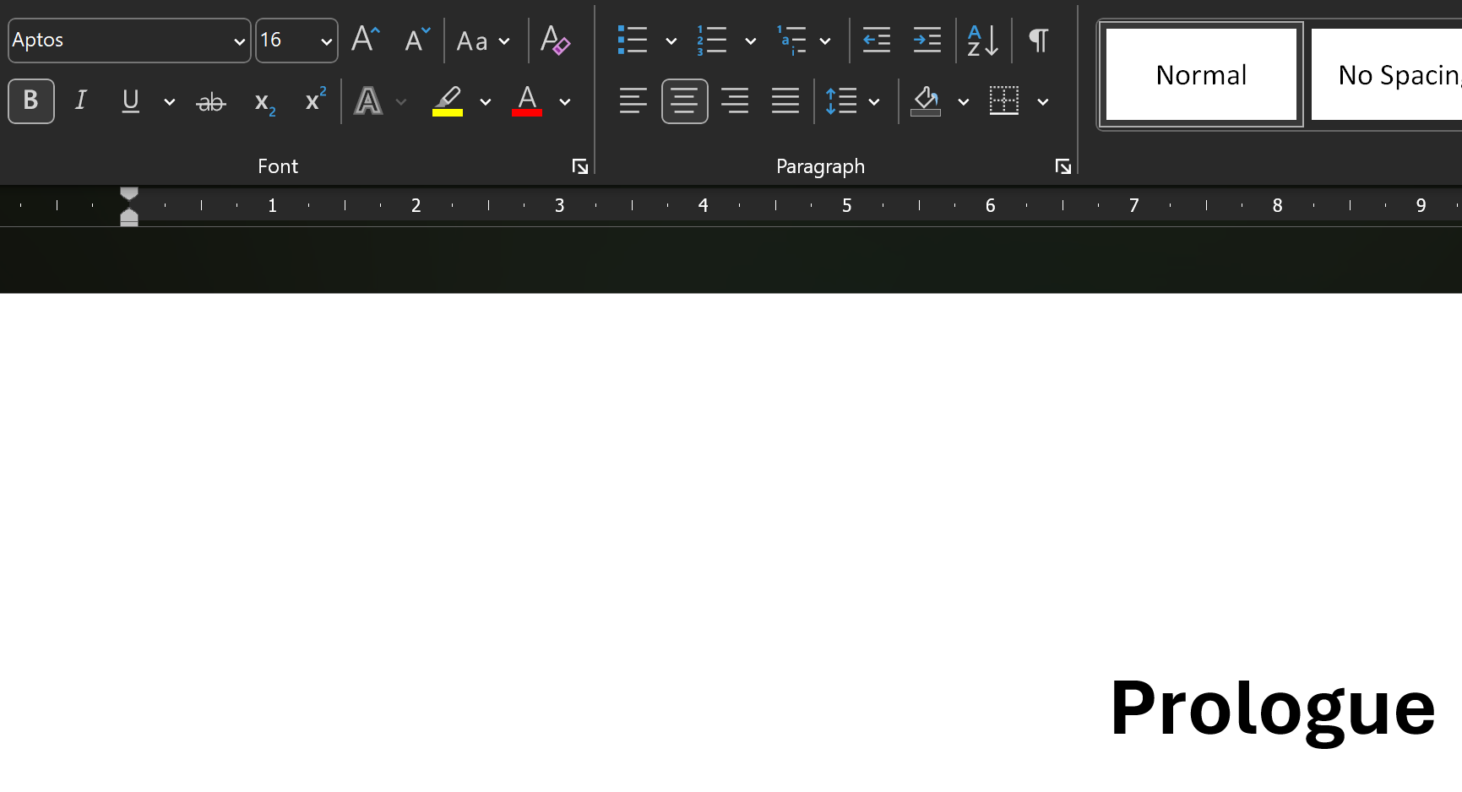Toggle center alignment
1462x792 pixels.
[x=684, y=101]
